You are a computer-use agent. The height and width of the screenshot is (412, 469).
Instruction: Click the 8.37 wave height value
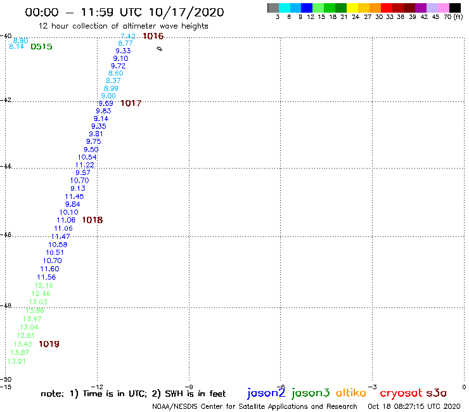(x=113, y=80)
